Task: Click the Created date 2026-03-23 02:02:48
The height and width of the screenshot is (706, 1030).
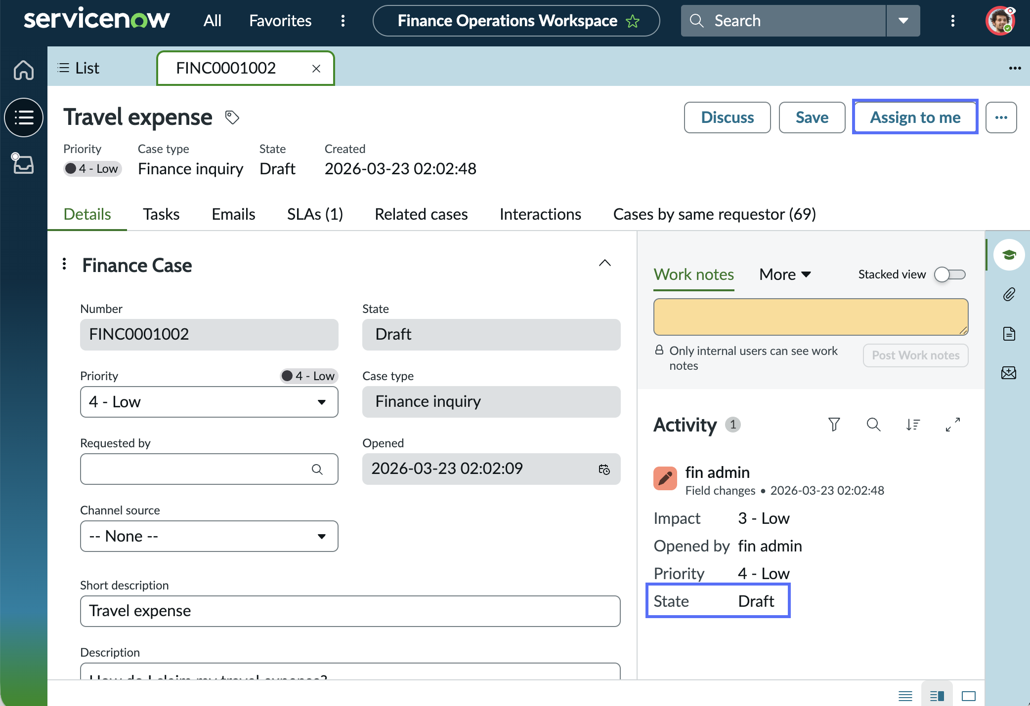Action: tap(400, 169)
